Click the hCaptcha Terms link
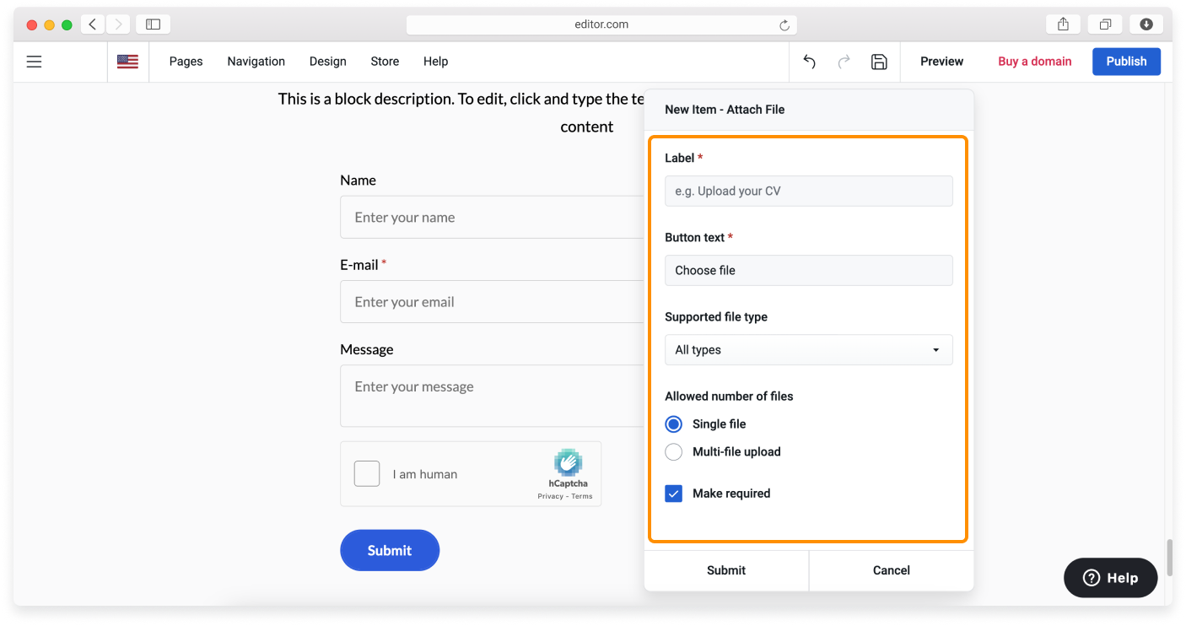 coord(582,497)
